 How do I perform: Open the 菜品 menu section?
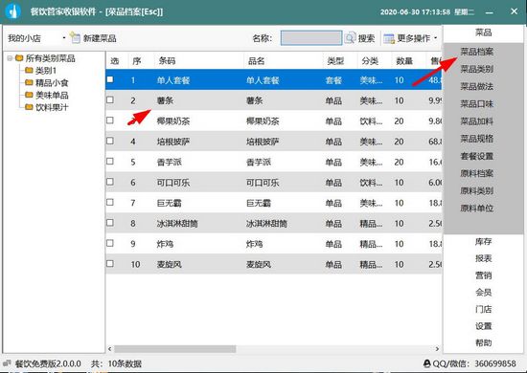point(483,33)
